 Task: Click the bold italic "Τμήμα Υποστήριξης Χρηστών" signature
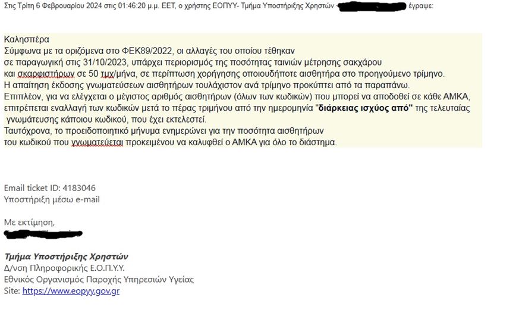[66, 256]
